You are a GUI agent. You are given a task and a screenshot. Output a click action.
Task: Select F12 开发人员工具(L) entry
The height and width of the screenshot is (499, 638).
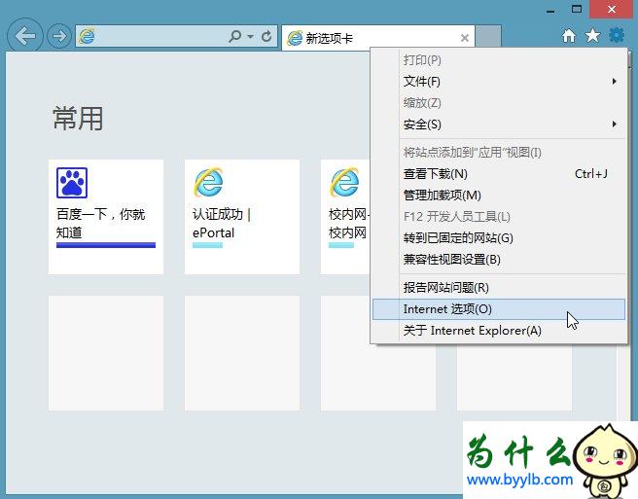tap(499, 217)
